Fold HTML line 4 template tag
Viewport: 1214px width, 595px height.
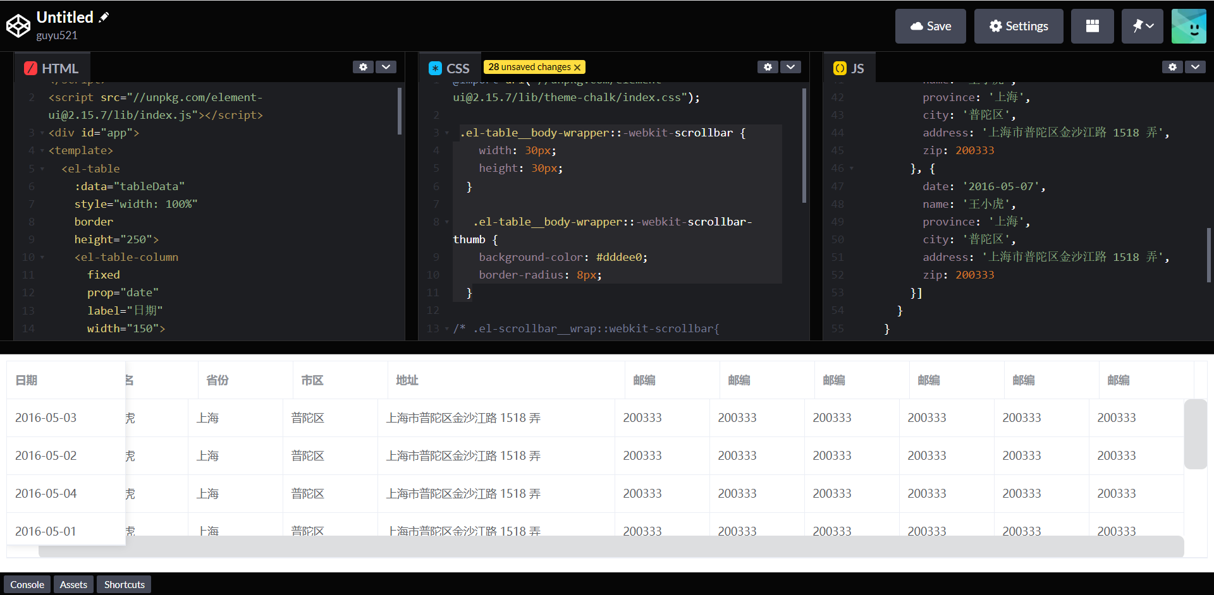pyautogui.click(x=42, y=151)
